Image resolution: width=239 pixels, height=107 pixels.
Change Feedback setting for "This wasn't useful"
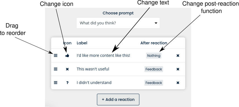click(154, 69)
